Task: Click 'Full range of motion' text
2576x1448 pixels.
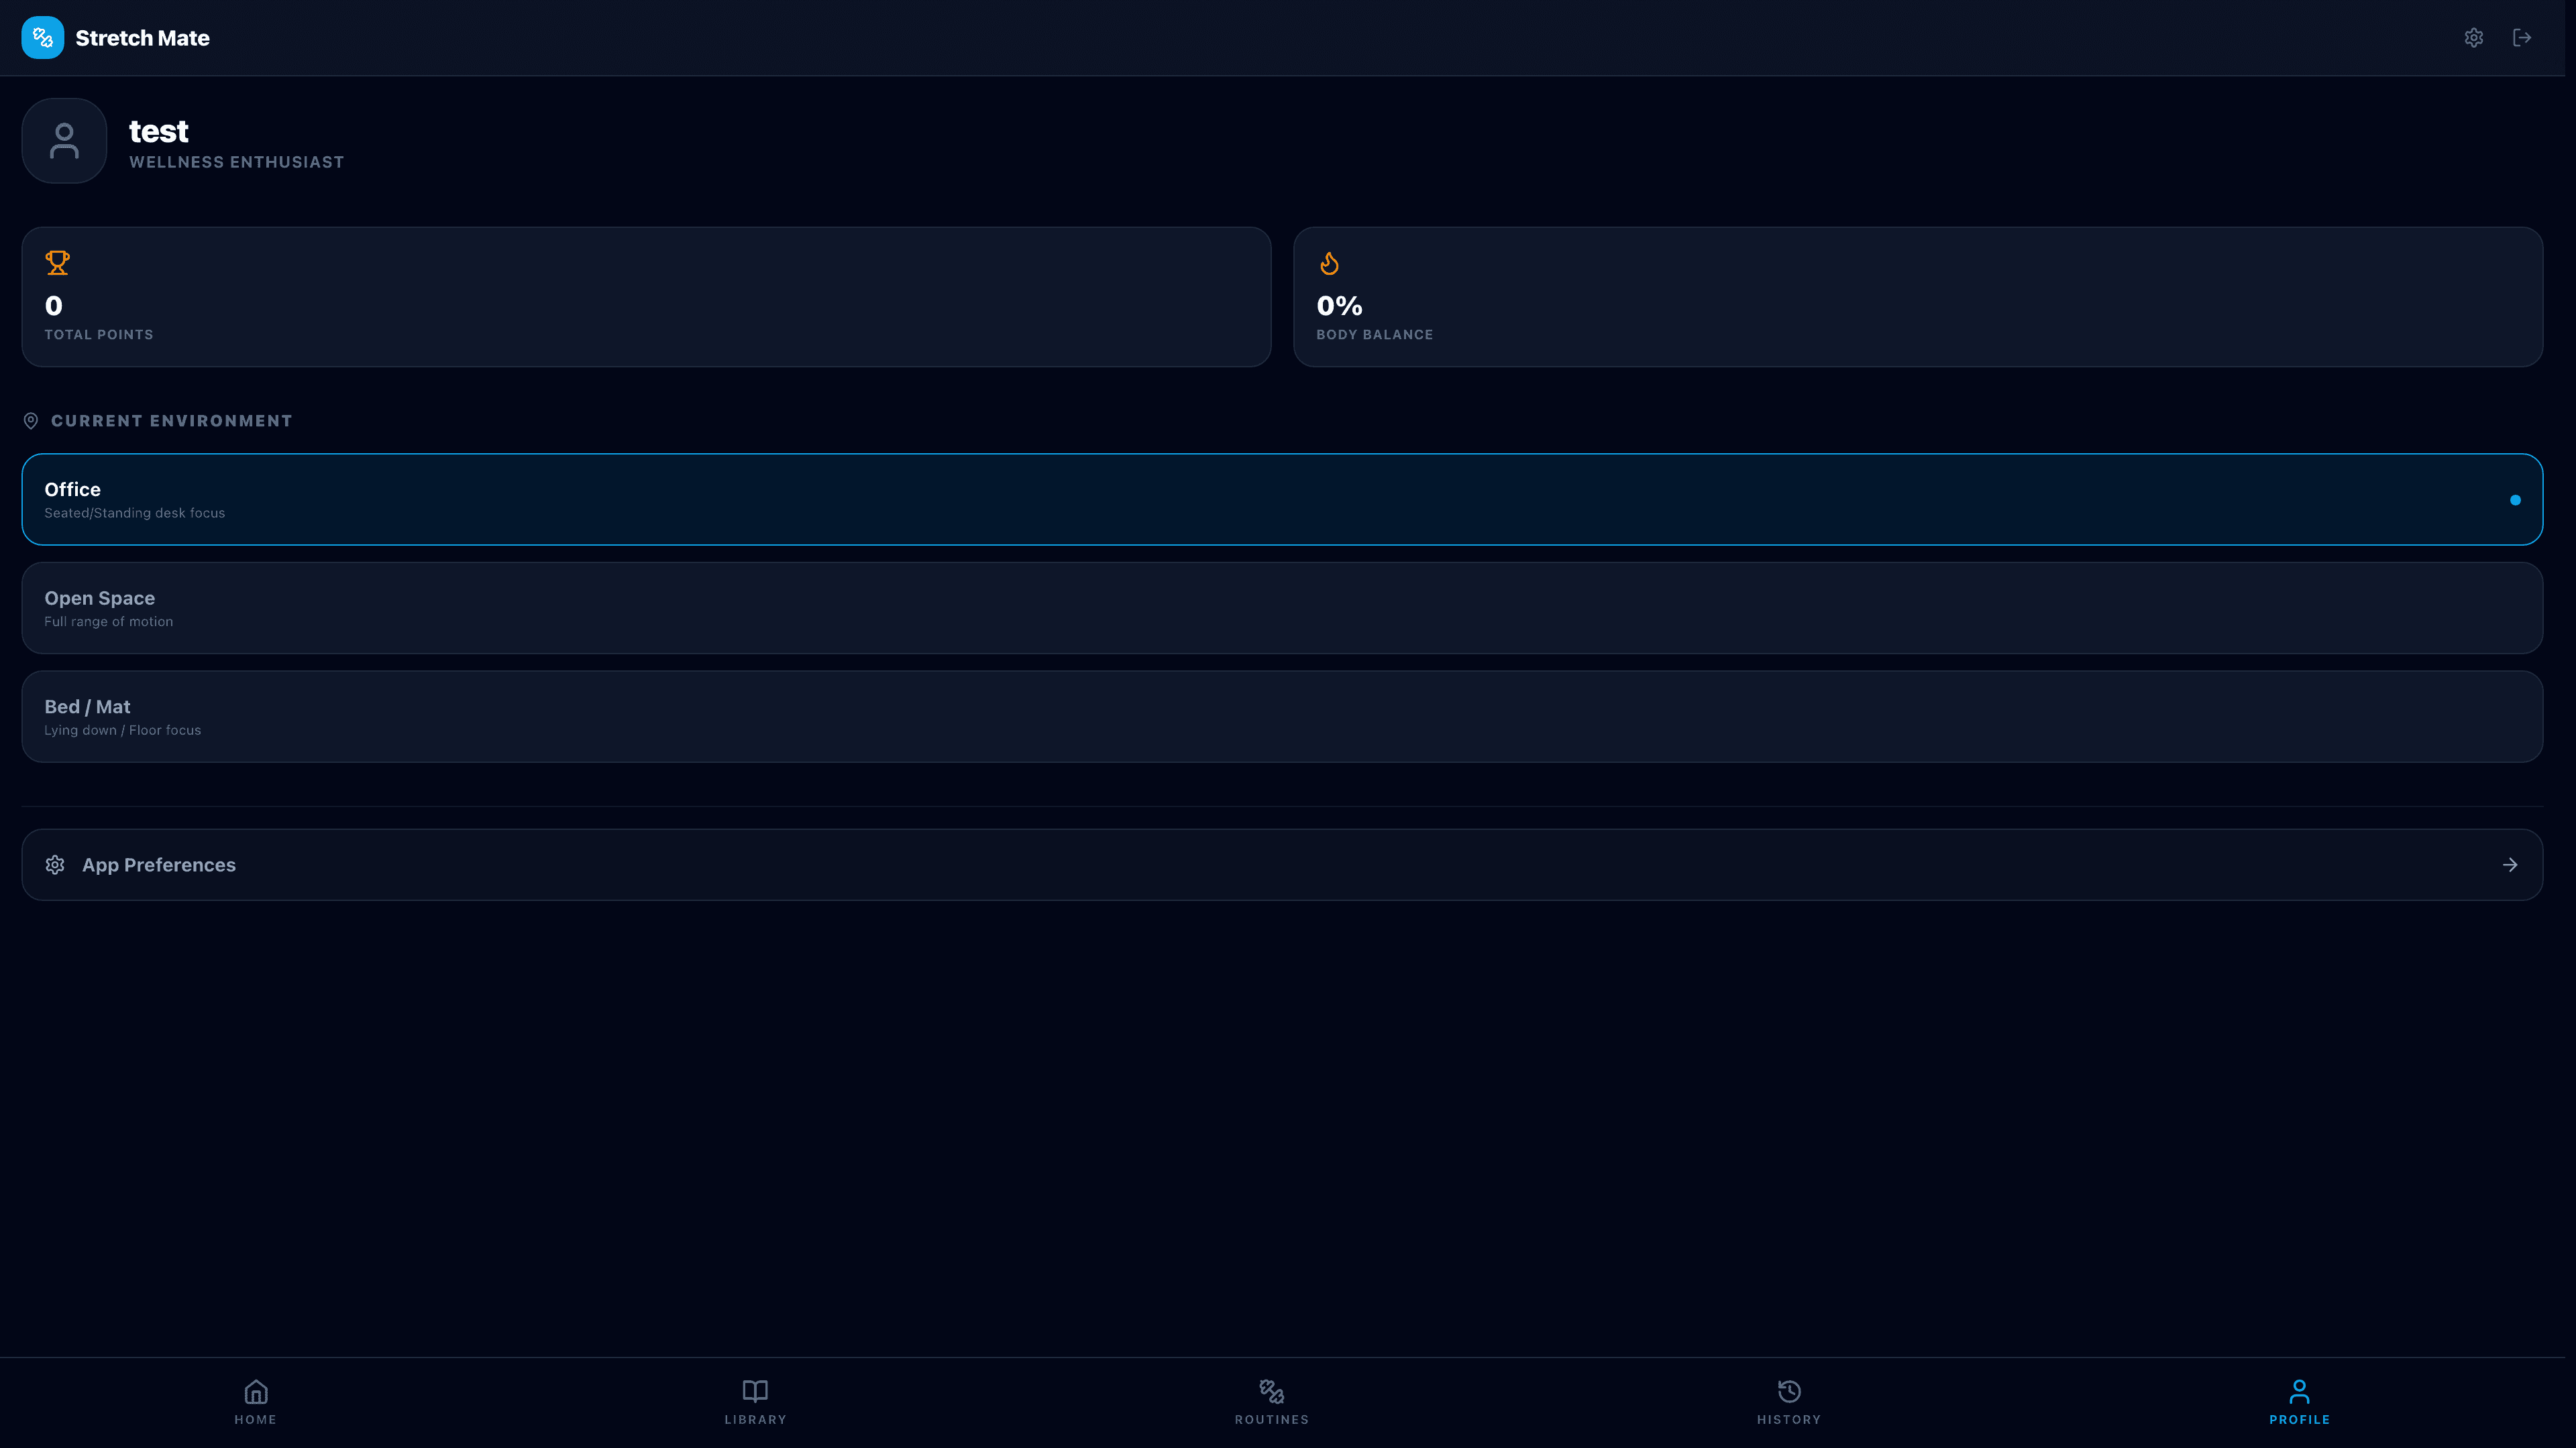Action: coord(108,621)
